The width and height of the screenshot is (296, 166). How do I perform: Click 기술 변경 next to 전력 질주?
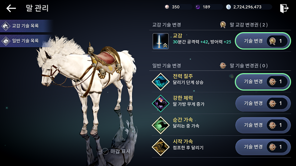[263, 82]
